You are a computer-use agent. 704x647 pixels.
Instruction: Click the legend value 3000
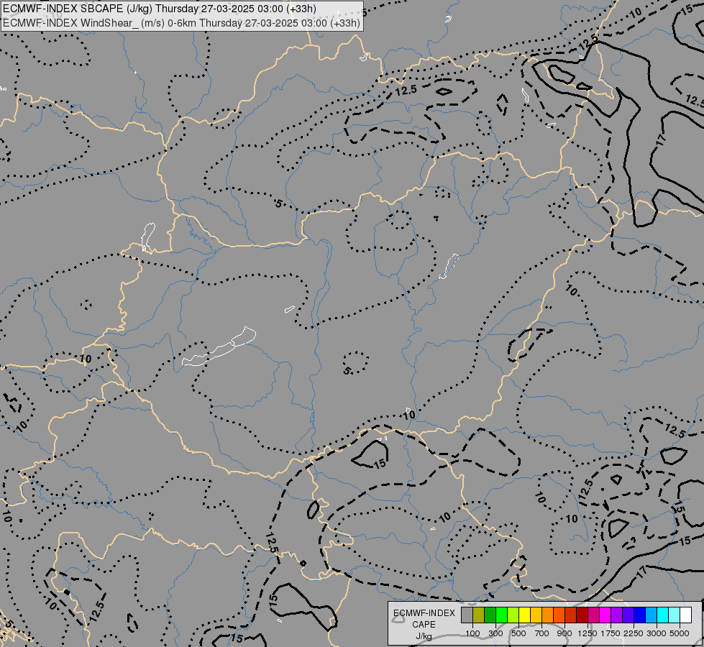click(x=657, y=633)
